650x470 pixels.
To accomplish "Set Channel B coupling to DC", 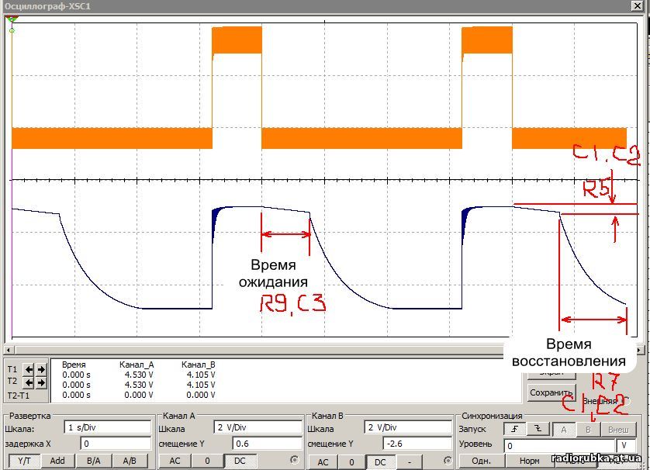I will (x=380, y=461).
